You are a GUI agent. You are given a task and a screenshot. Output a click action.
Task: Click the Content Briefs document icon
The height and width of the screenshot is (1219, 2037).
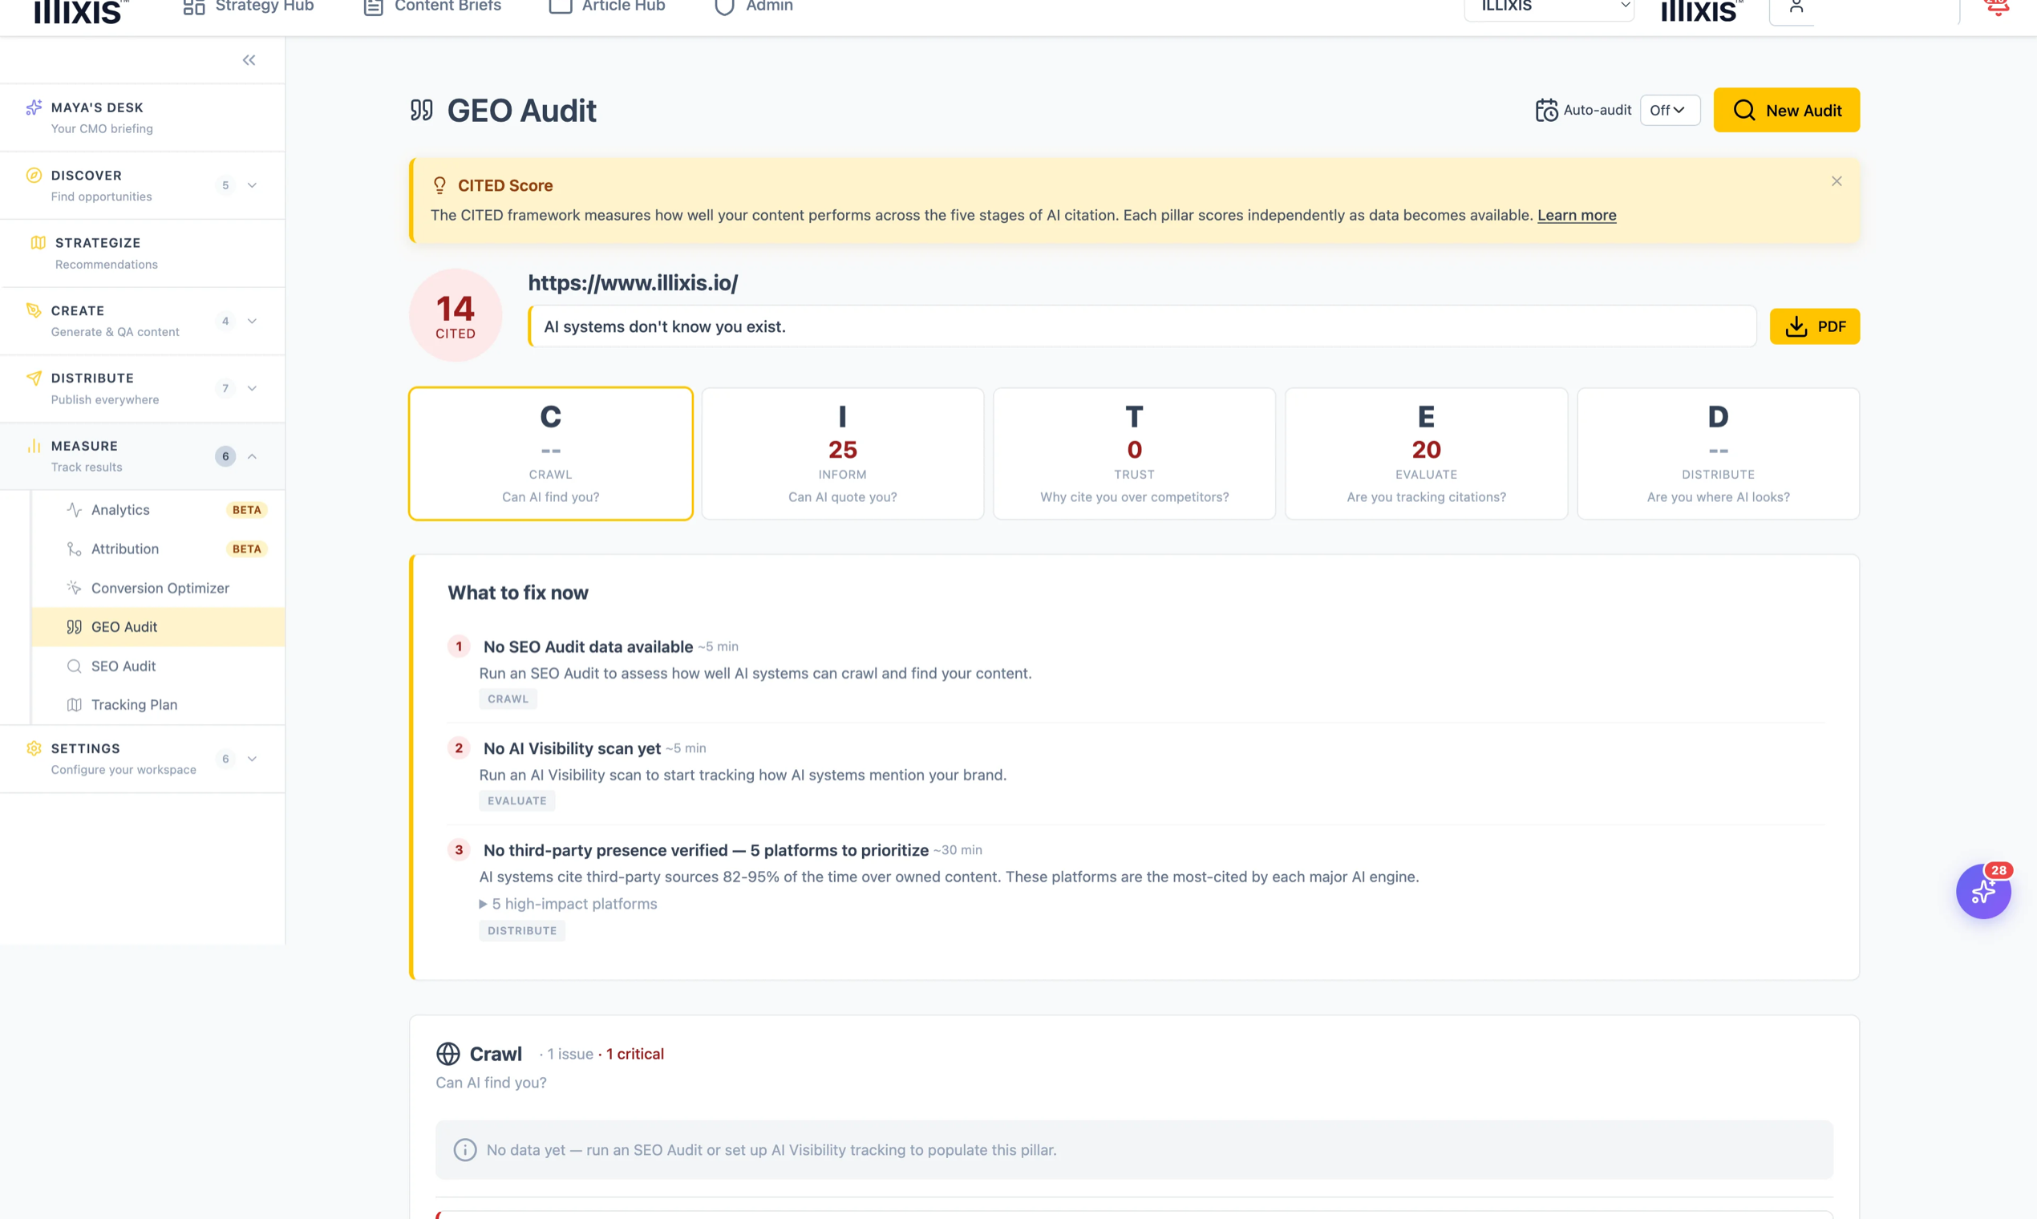(x=373, y=6)
